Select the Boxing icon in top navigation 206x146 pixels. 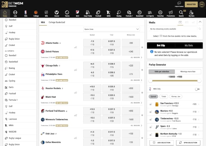[119, 14]
